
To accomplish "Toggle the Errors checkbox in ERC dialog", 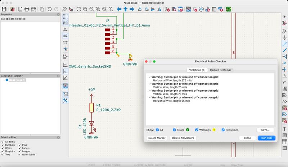I will tap(174, 130).
